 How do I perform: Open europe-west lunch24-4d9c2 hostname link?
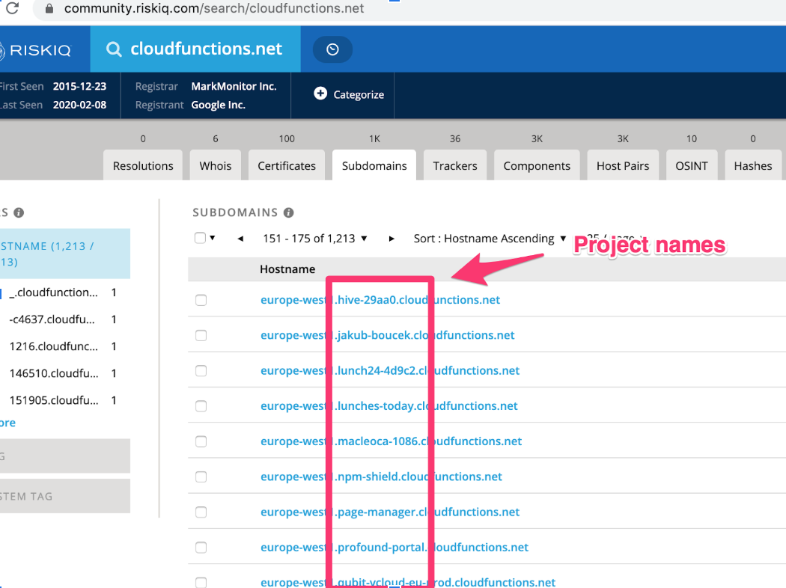(x=390, y=370)
